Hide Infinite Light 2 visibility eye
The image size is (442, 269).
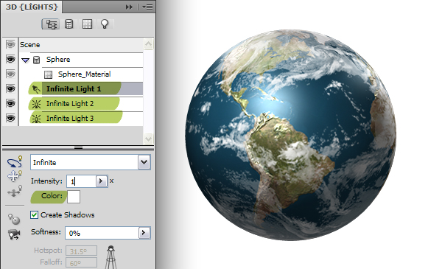tap(10, 104)
